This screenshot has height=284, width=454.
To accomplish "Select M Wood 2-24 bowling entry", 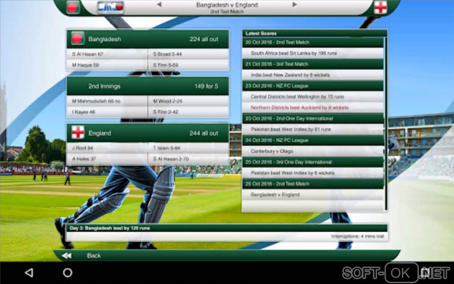I will click(188, 101).
